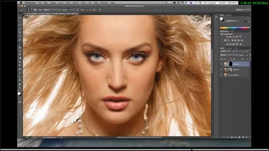
Task: Hide the middle layer in Layers panel
Action: pos(222,69)
